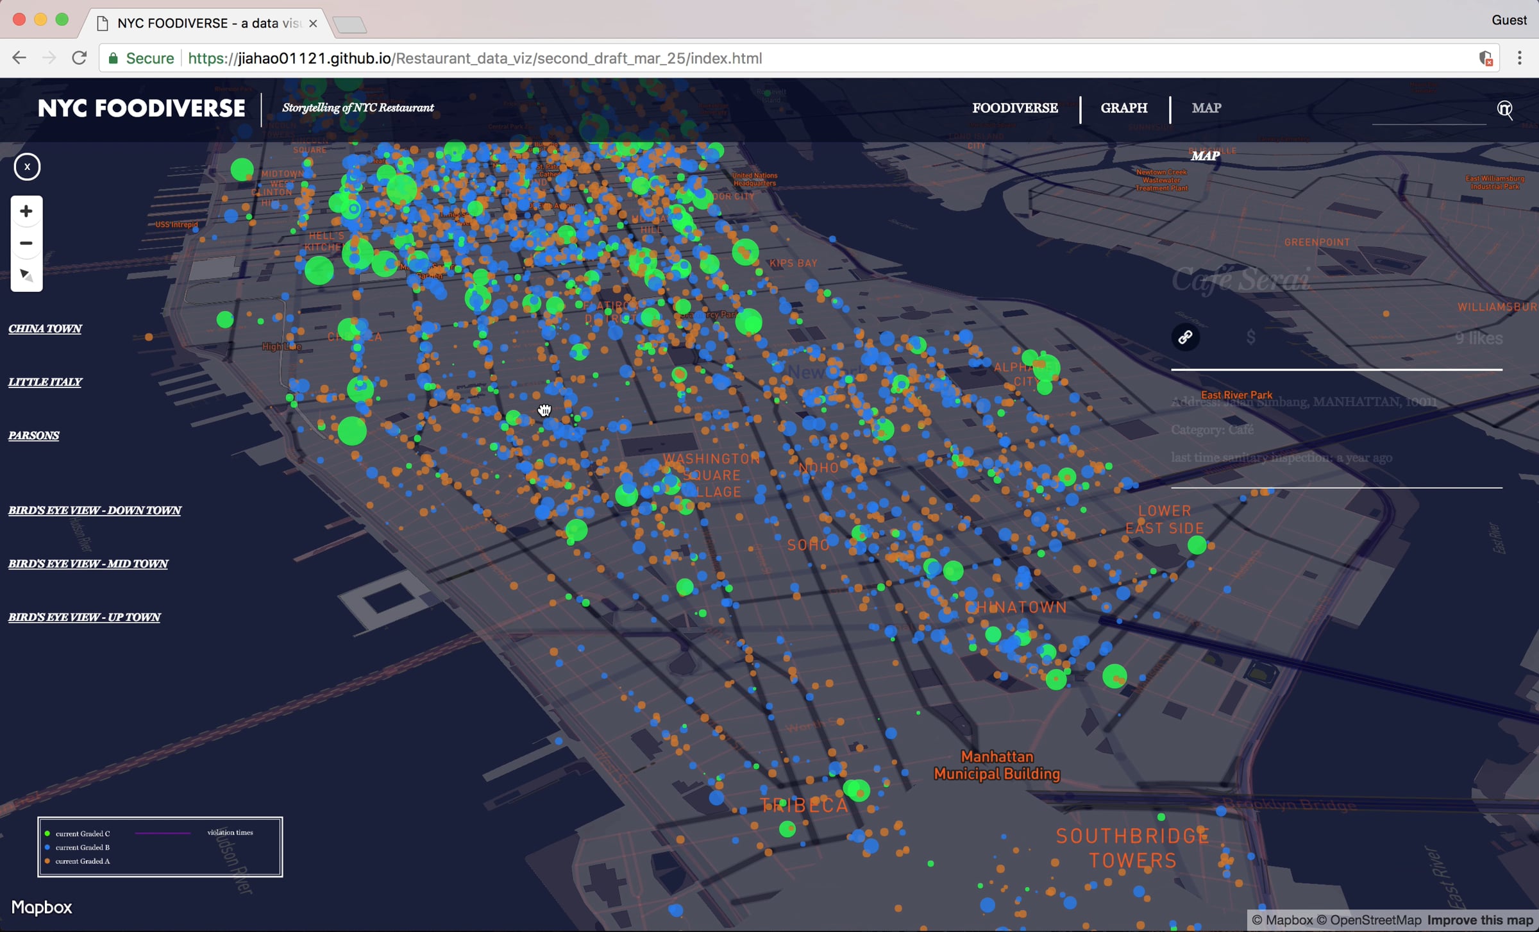Click the "East River Park" map label
Screen dimensions: 1539x932
click(1236, 395)
